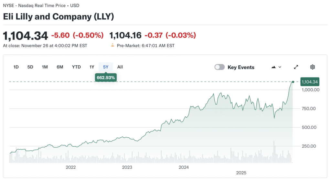Click the 662.93% gain badge
Screen dimensions: 331x180
pyautogui.click(x=106, y=78)
